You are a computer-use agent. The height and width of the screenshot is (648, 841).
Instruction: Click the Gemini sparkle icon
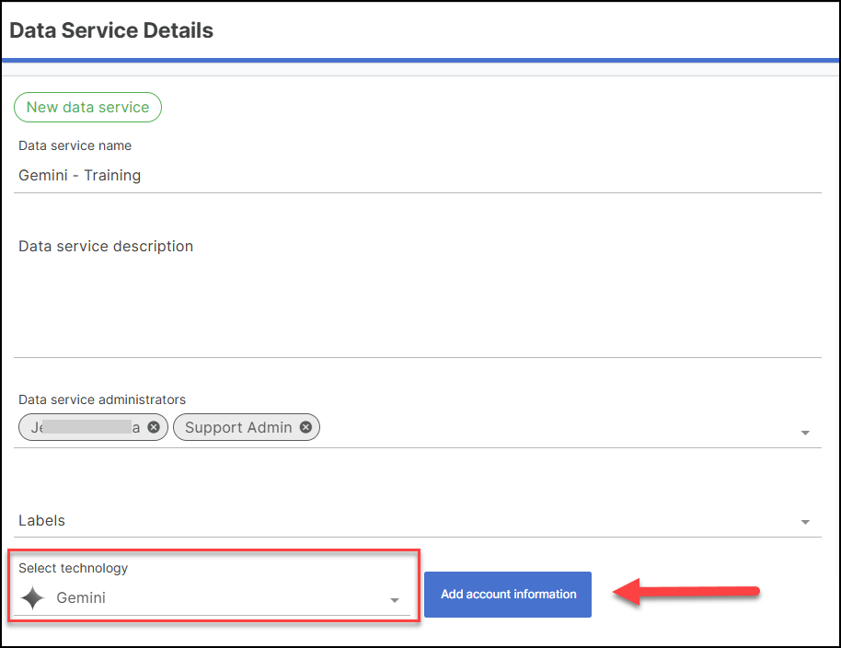pos(32,598)
